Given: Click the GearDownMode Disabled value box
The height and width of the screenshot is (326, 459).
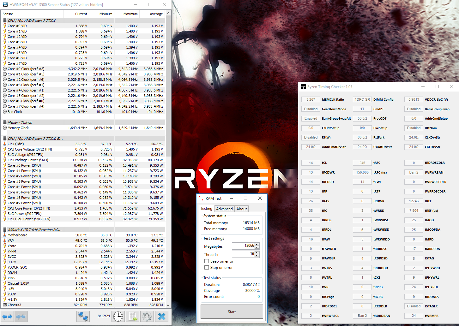Looking at the screenshot, I should click(311, 109).
